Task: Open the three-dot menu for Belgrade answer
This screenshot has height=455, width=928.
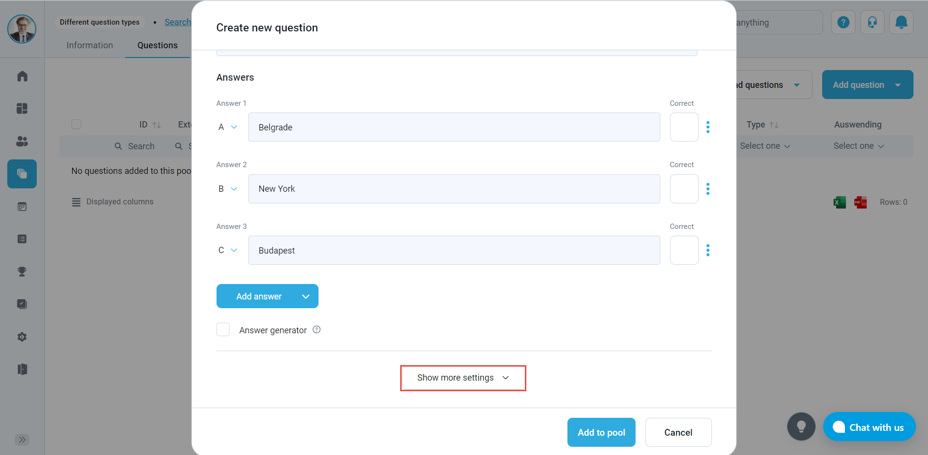Action: [x=708, y=127]
